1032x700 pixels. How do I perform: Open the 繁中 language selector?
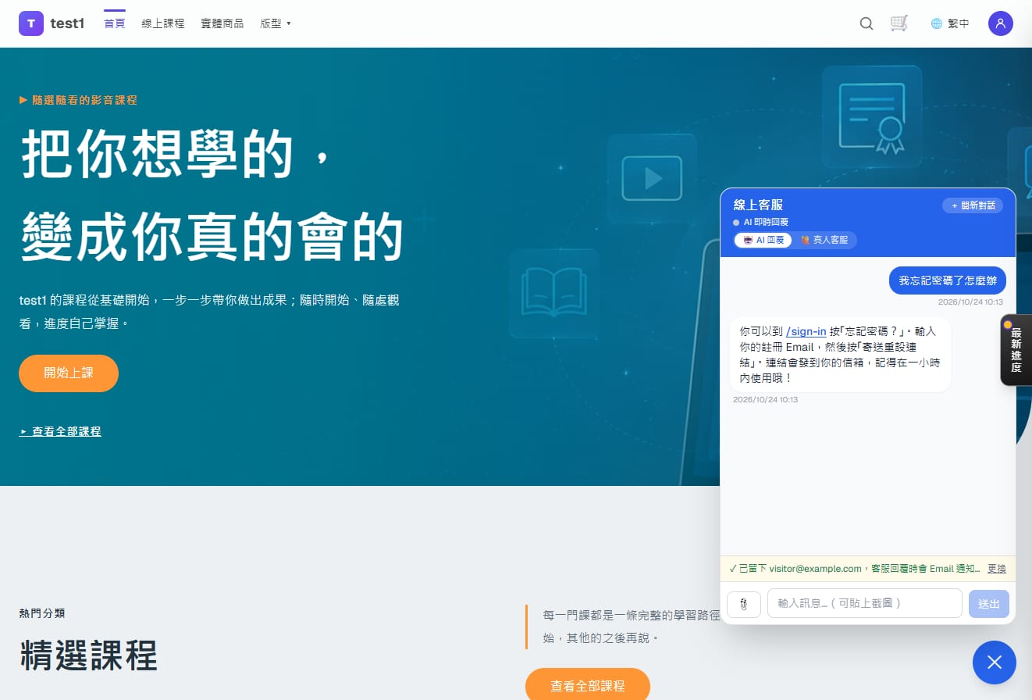tap(950, 23)
